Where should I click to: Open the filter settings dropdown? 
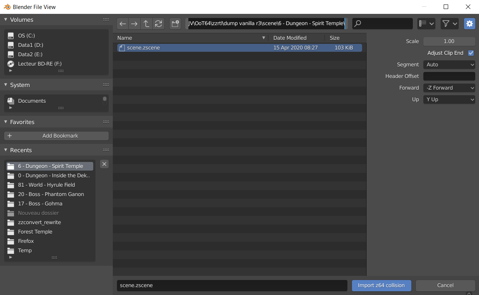point(450,24)
